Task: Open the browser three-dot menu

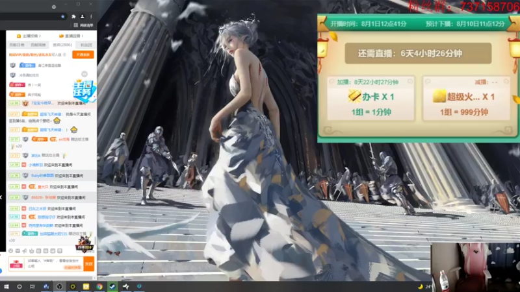Action: tap(91, 17)
